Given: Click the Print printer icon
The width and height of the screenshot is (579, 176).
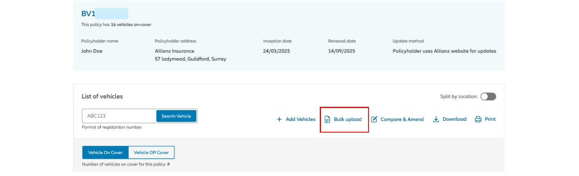Looking at the screenshot, I should [x=478, y=120].
